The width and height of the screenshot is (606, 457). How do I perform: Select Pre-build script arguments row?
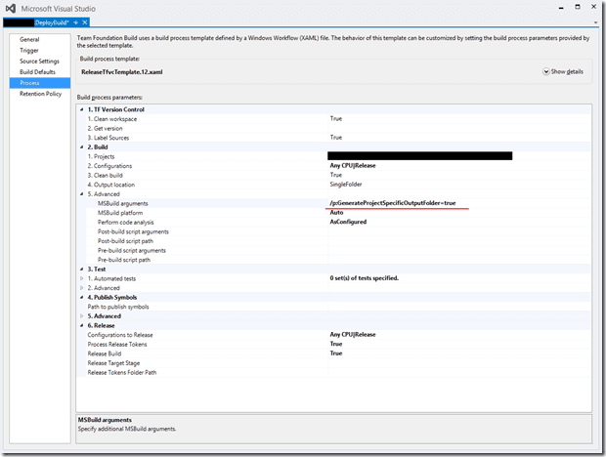[334, 251]
